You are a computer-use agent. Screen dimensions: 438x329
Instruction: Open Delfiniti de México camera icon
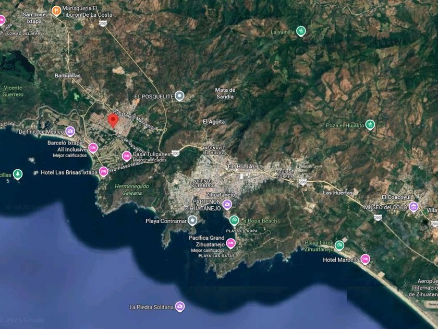(x=70, y=131)
